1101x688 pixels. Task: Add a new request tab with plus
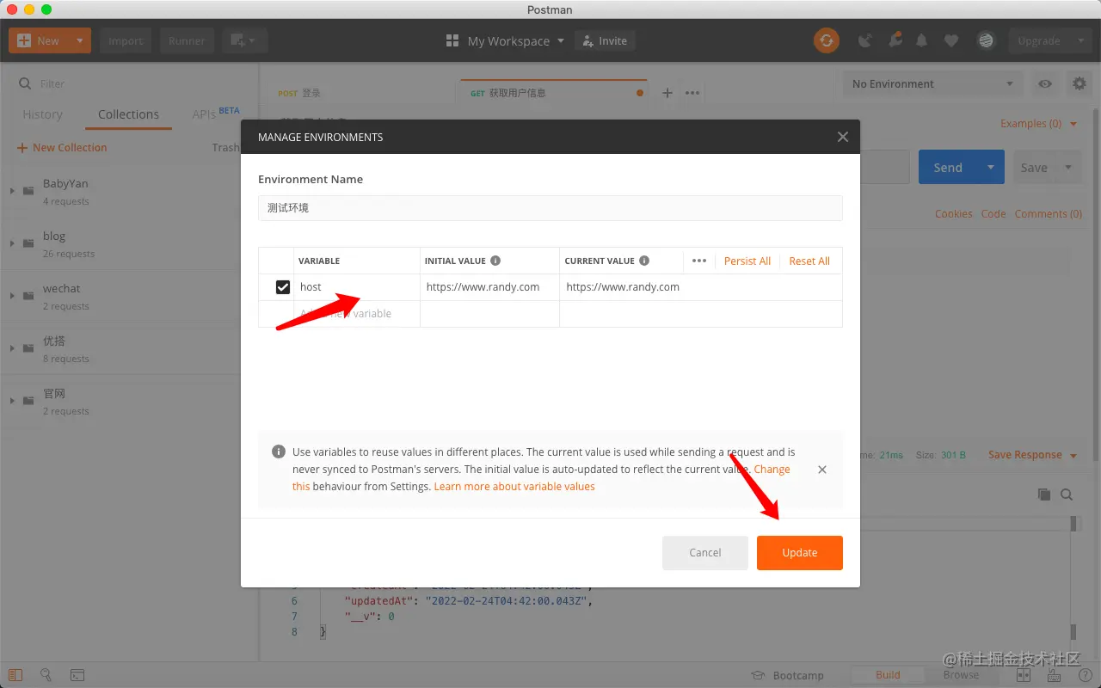click(x=667, y=93)
